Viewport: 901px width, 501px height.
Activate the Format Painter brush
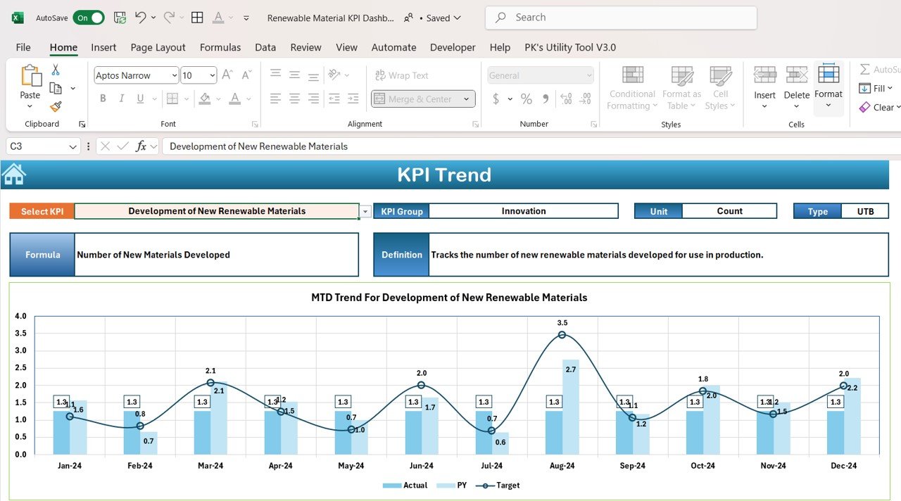[56, 106]
